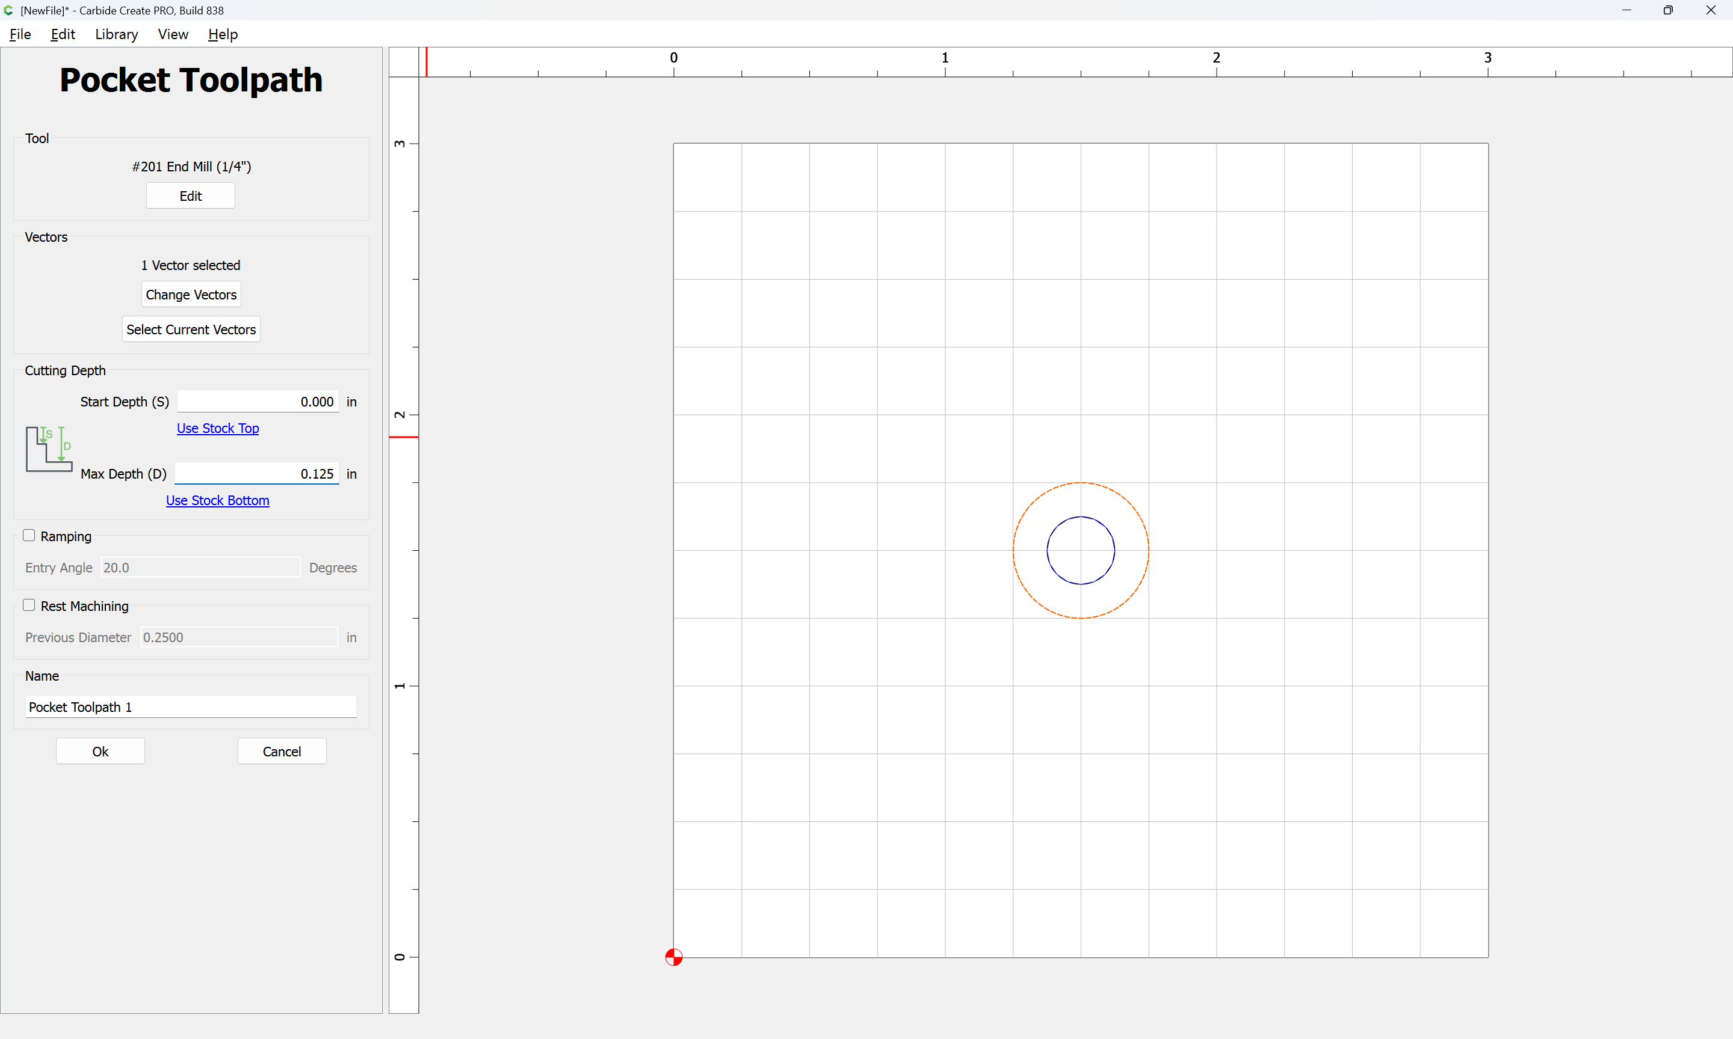Click the tool Edit button

click(x=191, y=196)
